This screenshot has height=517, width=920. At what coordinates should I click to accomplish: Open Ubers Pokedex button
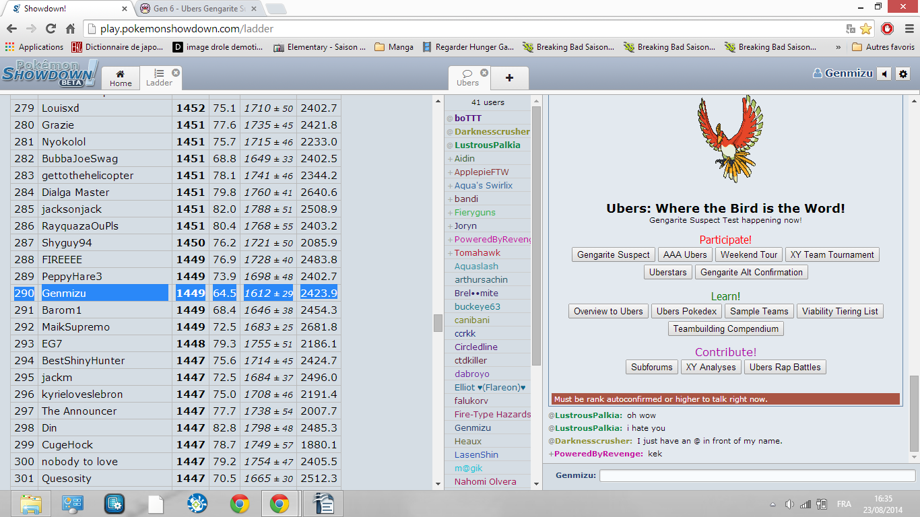point(687,311)
